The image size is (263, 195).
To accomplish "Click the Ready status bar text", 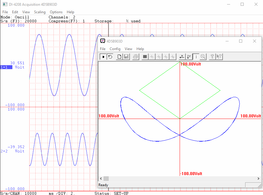I will 103,185.
